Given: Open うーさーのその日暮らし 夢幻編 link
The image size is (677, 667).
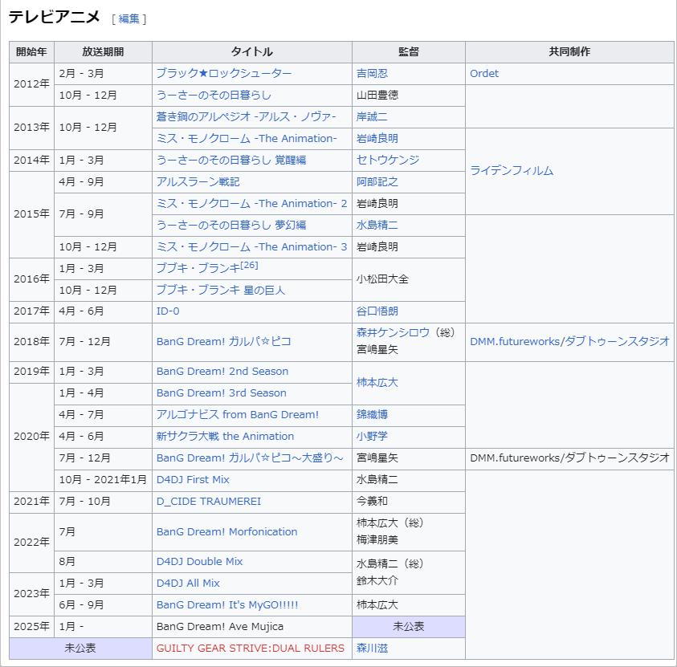Looking at the screenshot, I should [x=231, y=226].
